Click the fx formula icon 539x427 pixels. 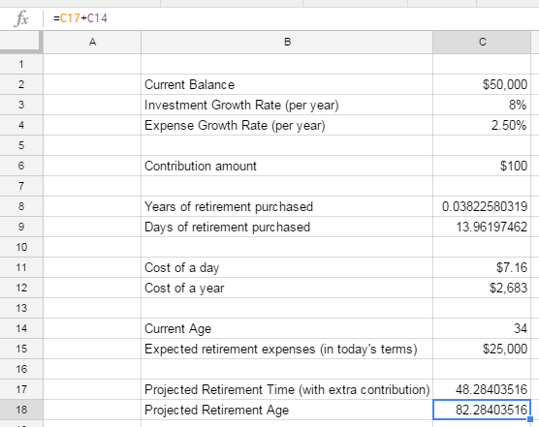(x=21, y=18)
